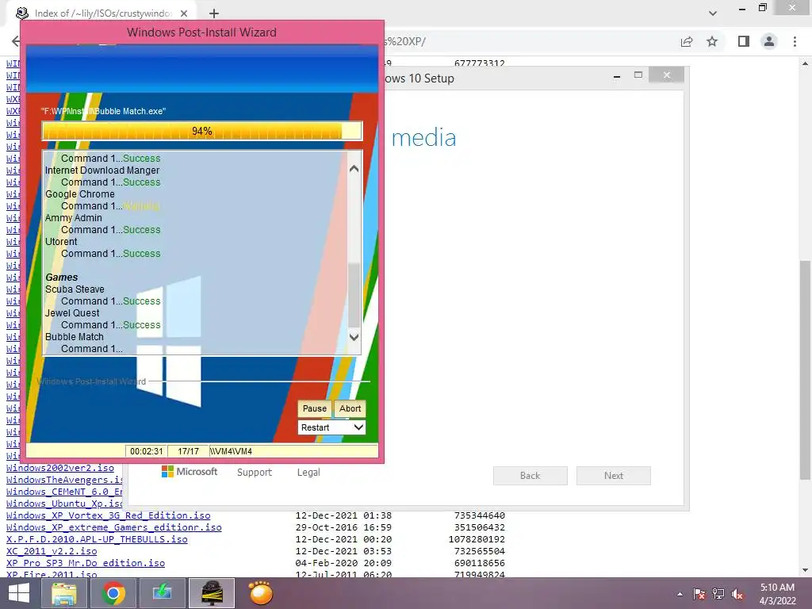Open File Explorer from the taskbar

point(63,593)
